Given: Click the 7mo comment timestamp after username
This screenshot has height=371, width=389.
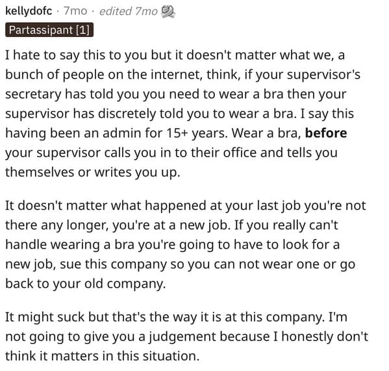Looking at the screenshot, I should [75, 11].
